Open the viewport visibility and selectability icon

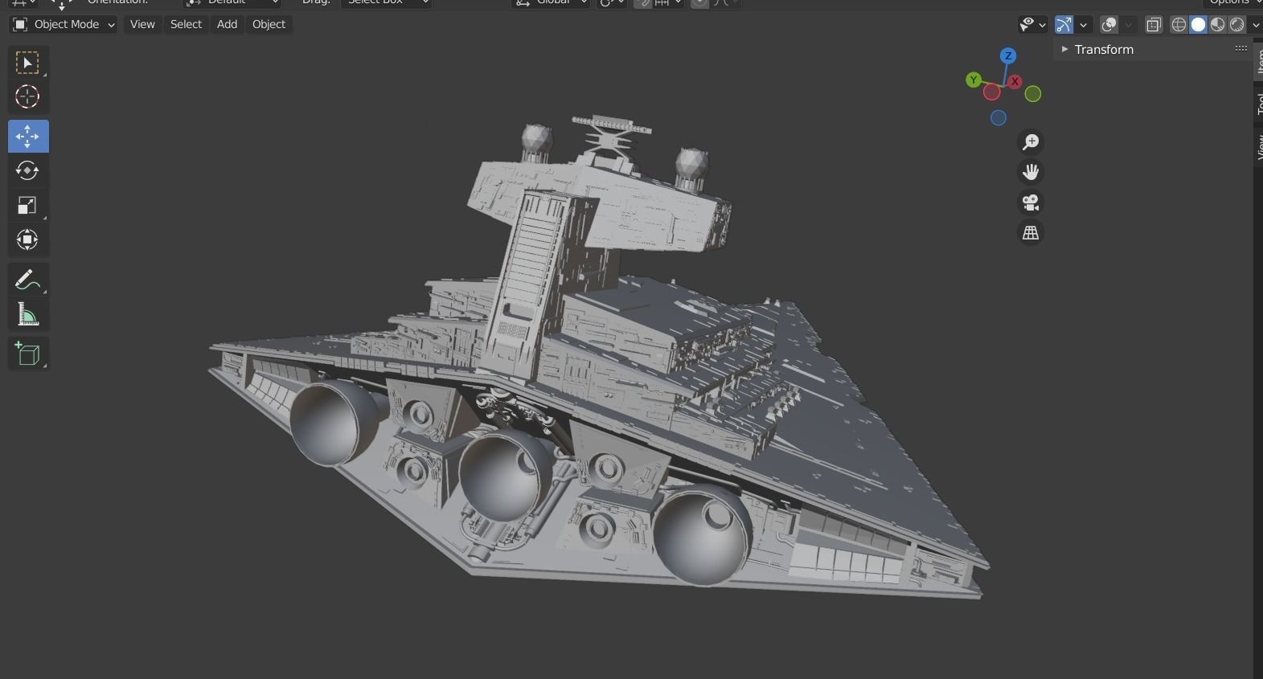1027,25
